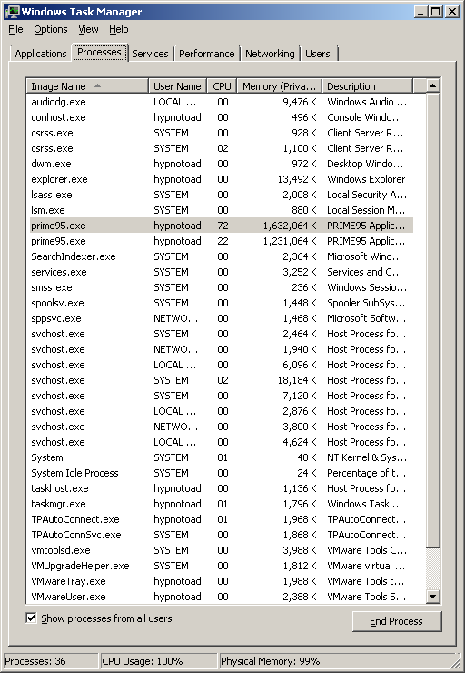Select the System Idle Process row
The width and height of the screenshot is (465, 673).
pos(221,473)
